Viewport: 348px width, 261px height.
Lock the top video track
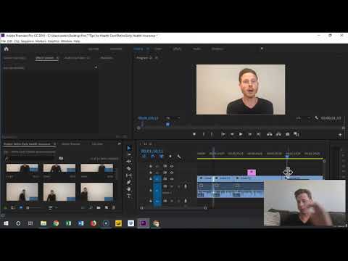click(151, 166)
